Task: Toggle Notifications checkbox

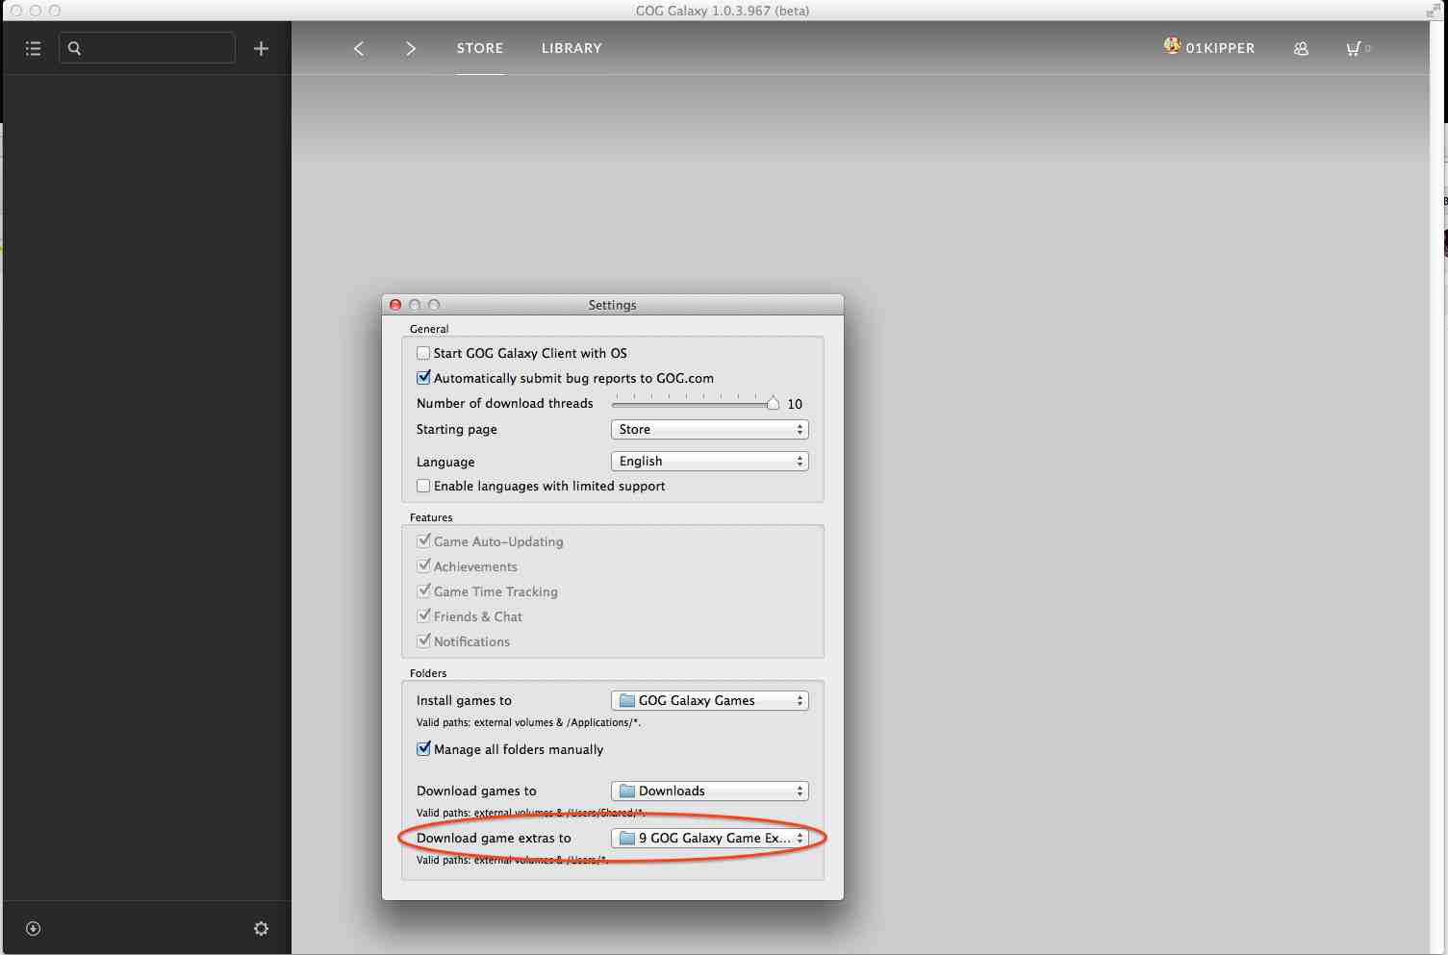Action: [x=423, y=641]
